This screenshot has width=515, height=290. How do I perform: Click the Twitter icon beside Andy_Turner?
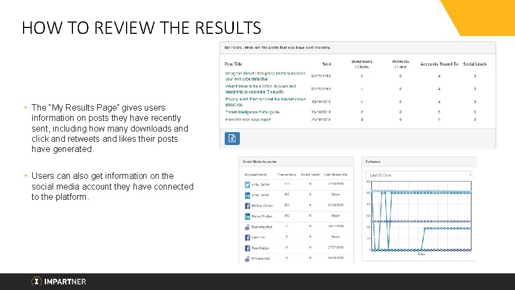point(247,185)
